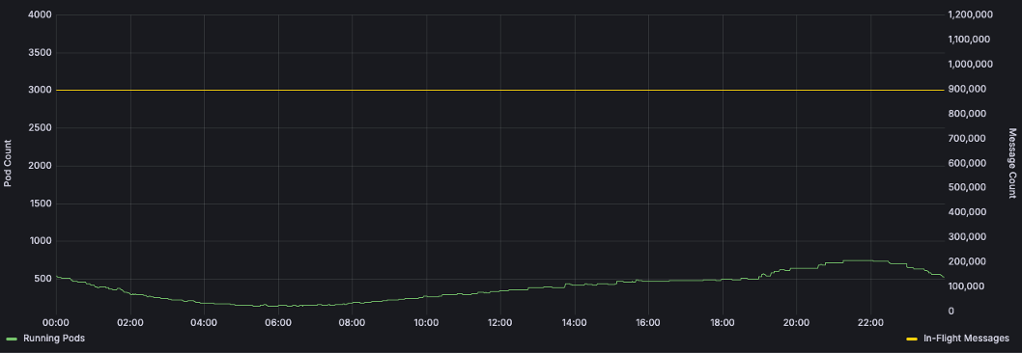Click the 100,000 message count axis value
The width and height of the screenshot is (1022, 353).
tap(965, 286)
